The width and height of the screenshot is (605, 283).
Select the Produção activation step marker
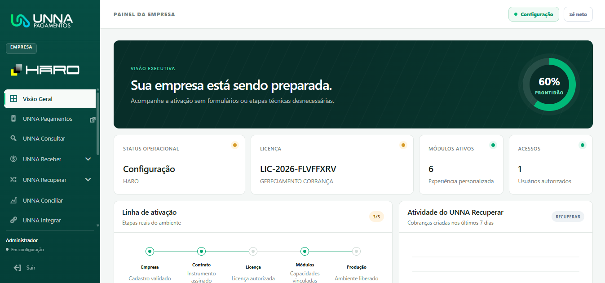click(356, 251)
